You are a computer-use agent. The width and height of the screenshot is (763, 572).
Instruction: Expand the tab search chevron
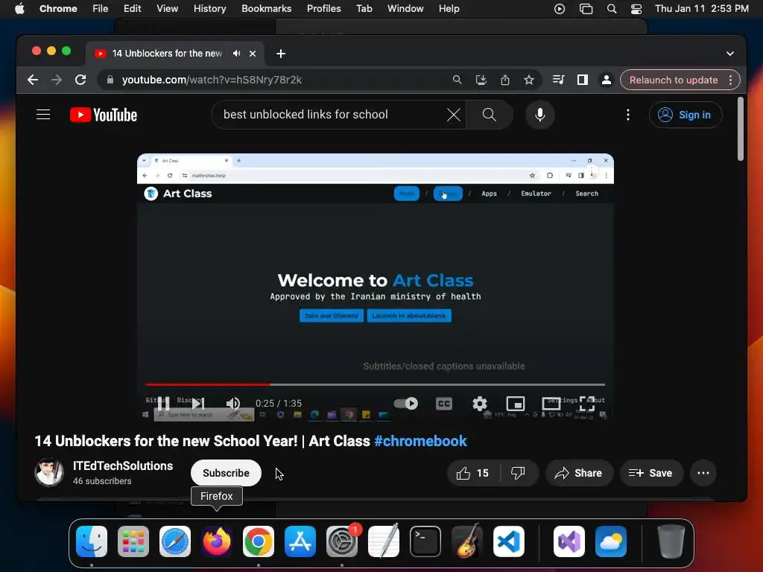coord(730,54)
